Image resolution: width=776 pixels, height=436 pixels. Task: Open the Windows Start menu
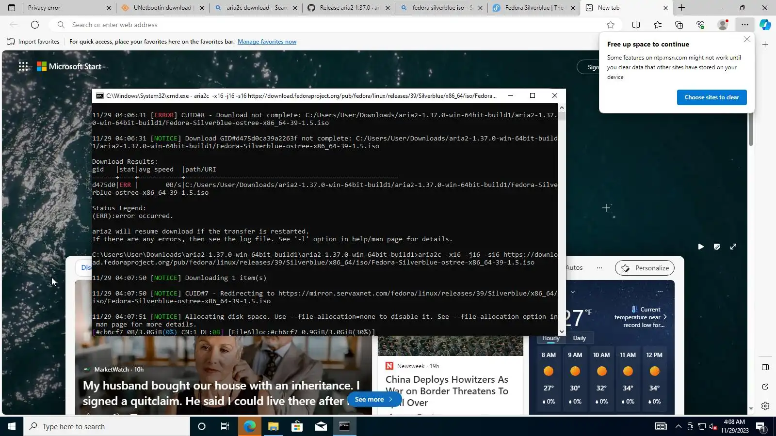tap(12, 426)
